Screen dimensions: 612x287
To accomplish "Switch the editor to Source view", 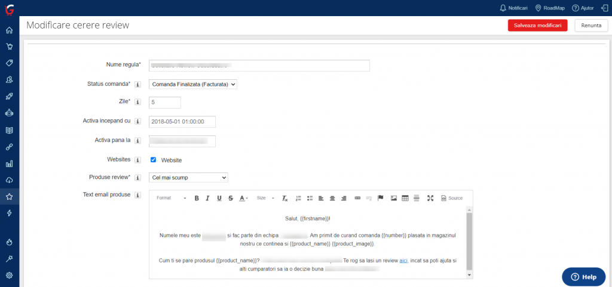I will point(452,198).
